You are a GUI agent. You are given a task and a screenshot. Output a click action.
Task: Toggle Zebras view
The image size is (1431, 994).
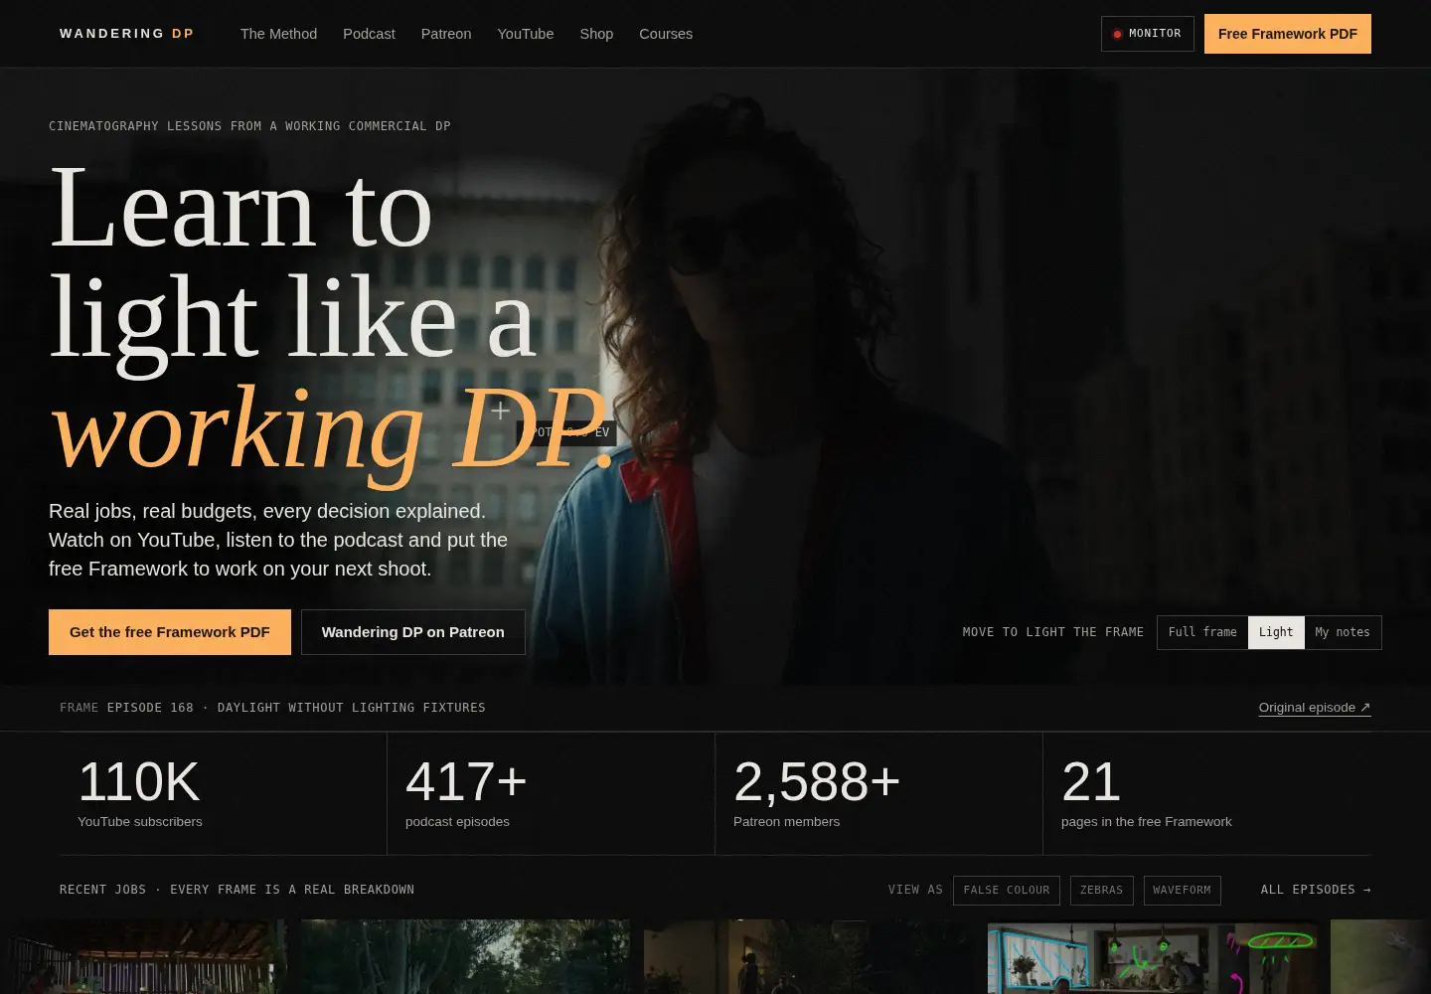point(1102,891)
